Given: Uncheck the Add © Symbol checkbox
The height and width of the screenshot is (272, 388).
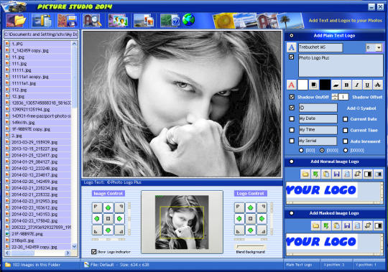Looking at the screenshot, I should [292, 108].
